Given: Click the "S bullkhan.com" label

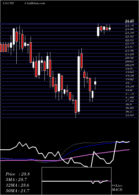Looking at the screenshot, I should click(35, 3).
